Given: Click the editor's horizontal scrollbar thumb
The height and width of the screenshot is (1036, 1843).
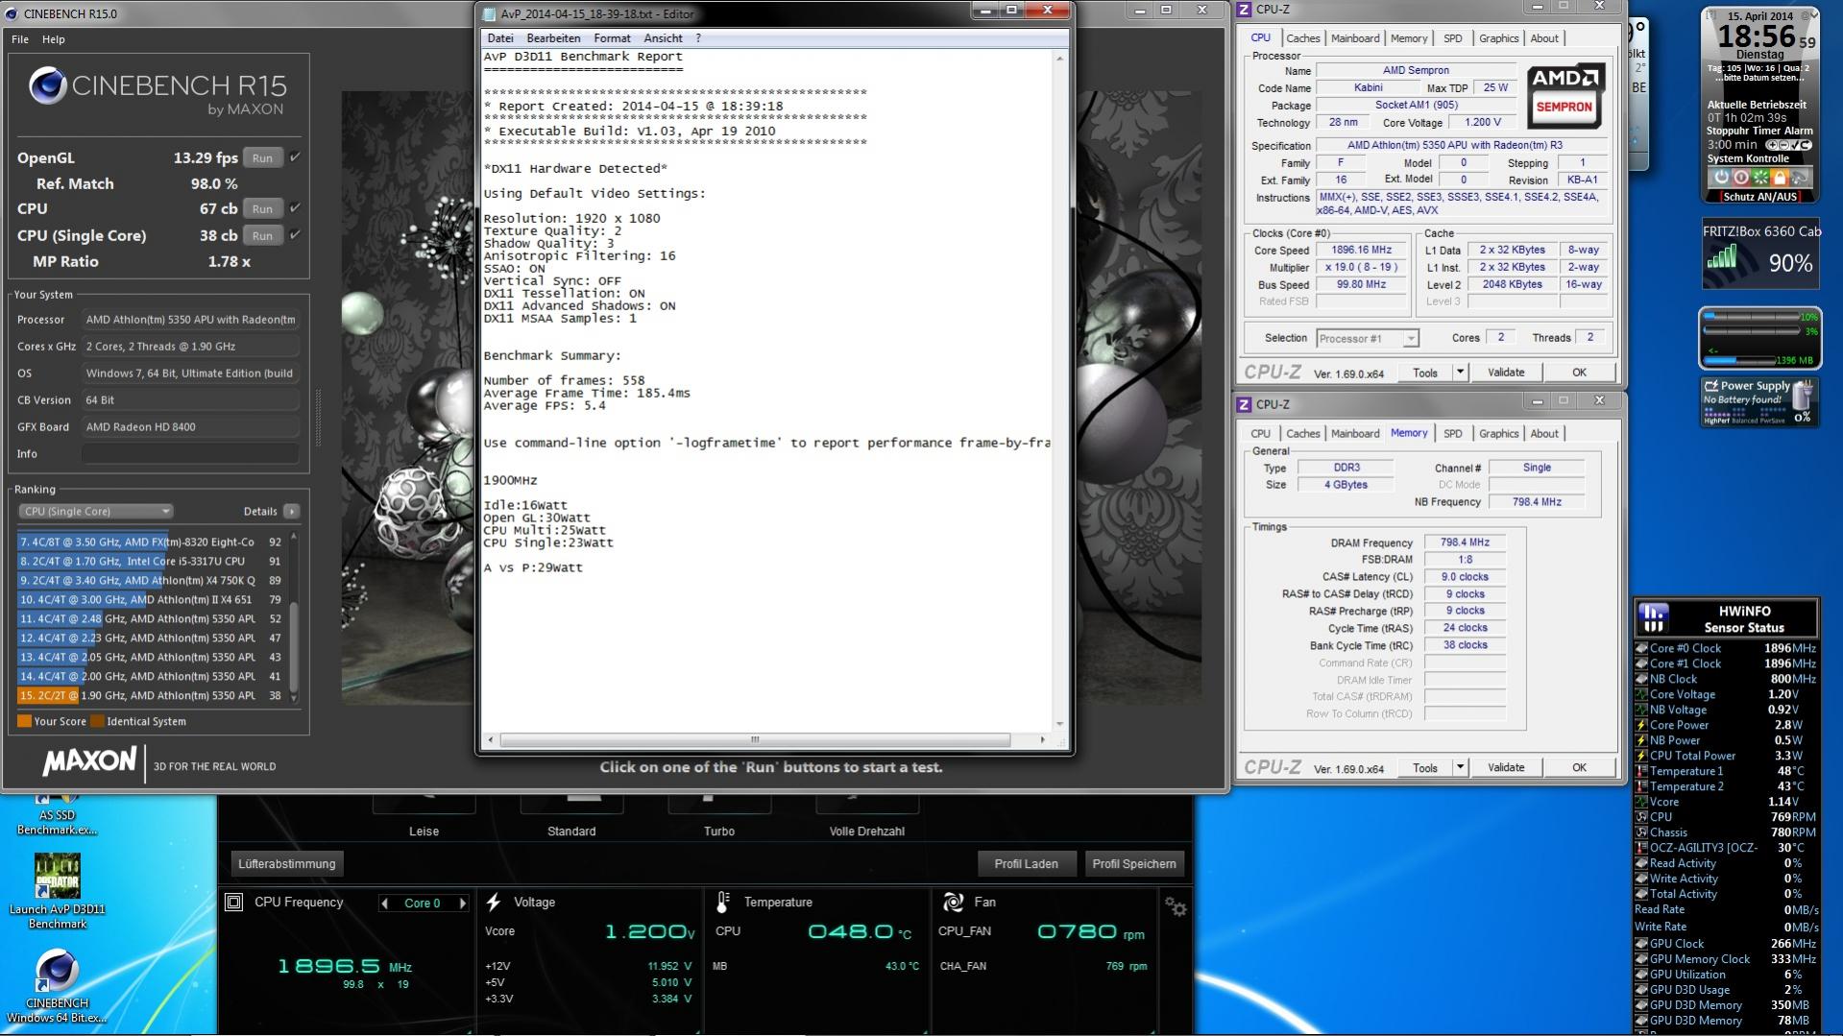Looking at the screenshot, I should tap(754, 740).
